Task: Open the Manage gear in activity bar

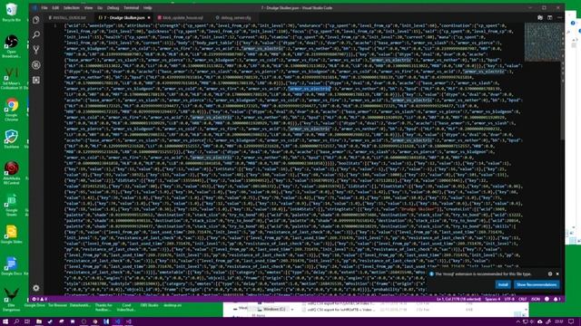Action: (x=36, y=288)
